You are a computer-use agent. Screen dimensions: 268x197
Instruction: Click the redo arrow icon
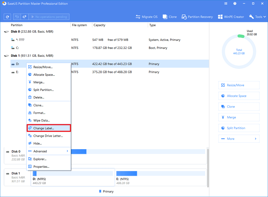(25, 17)
